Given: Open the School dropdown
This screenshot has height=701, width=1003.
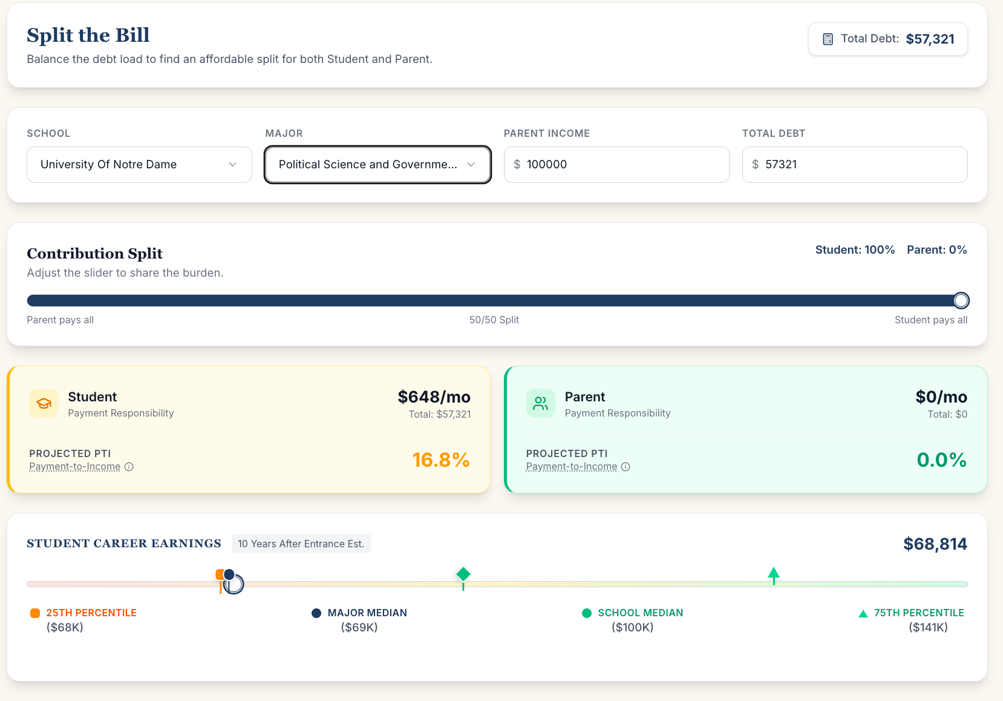Looking at the screenshot, I should point(139,165).
